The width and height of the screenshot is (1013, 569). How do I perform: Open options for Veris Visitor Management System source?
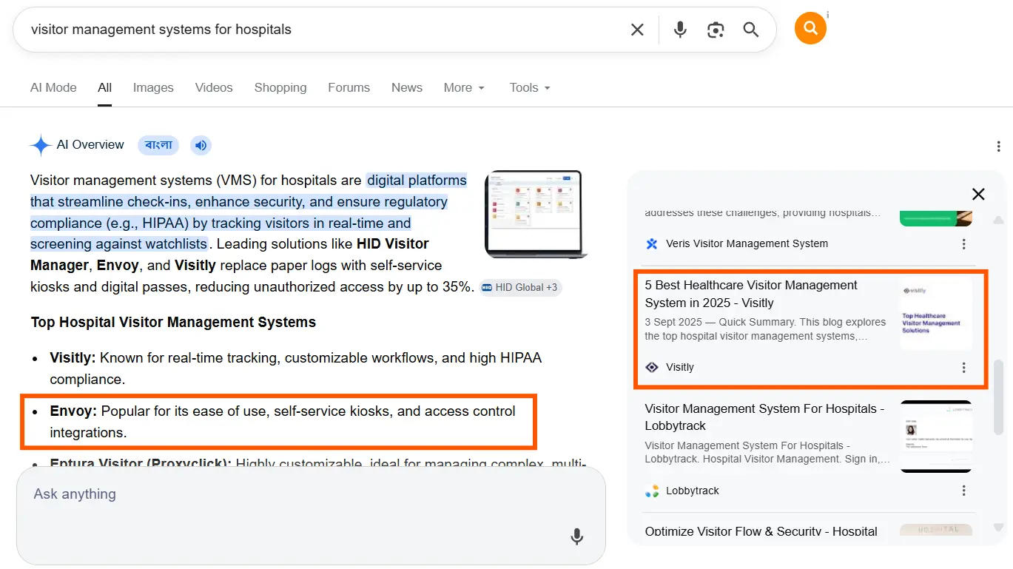[x=963, y=244]
